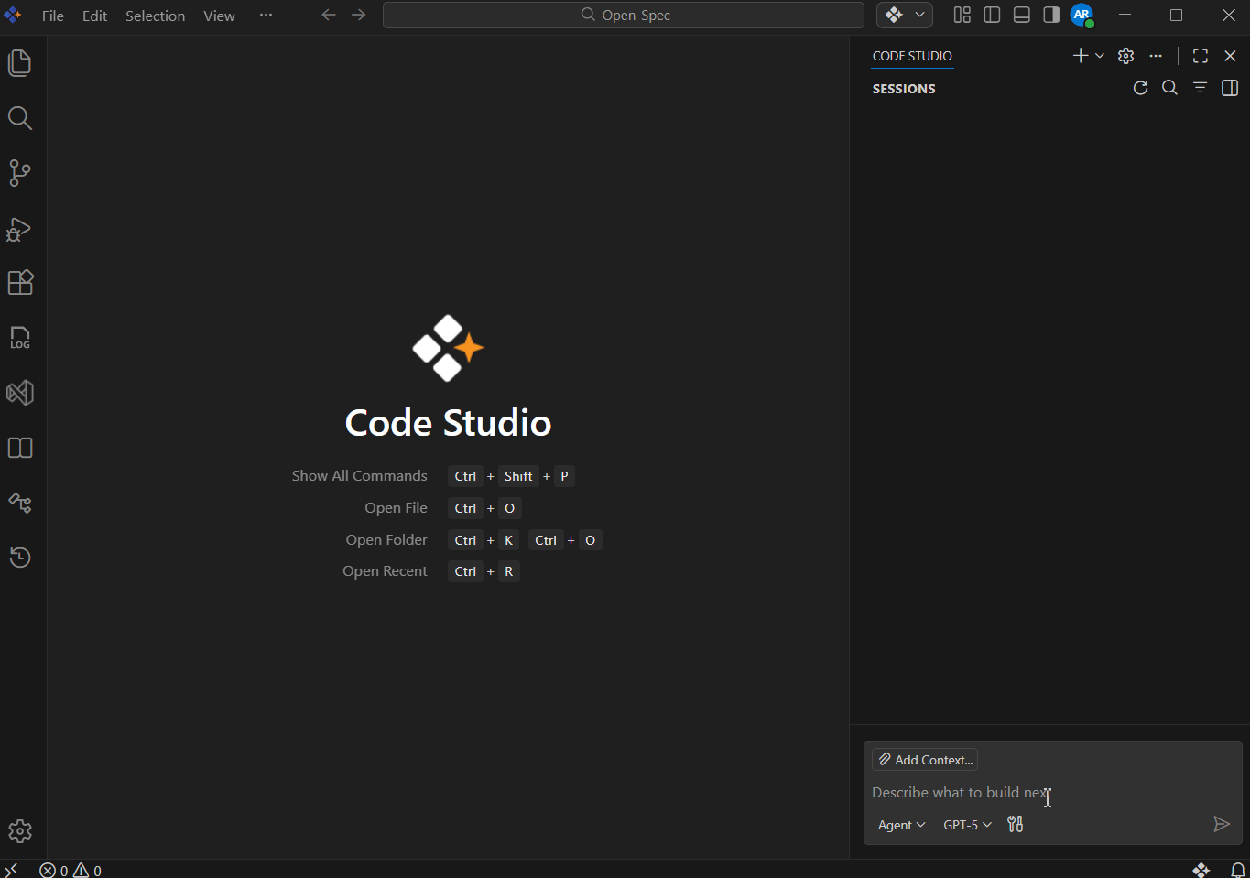Open the File menu
The image size is (1250, 878).
point(53,16)
